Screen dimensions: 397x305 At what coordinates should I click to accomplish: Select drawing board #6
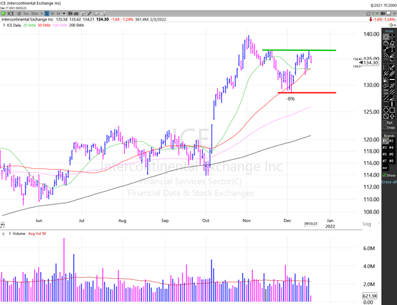(x=391, y=154)
